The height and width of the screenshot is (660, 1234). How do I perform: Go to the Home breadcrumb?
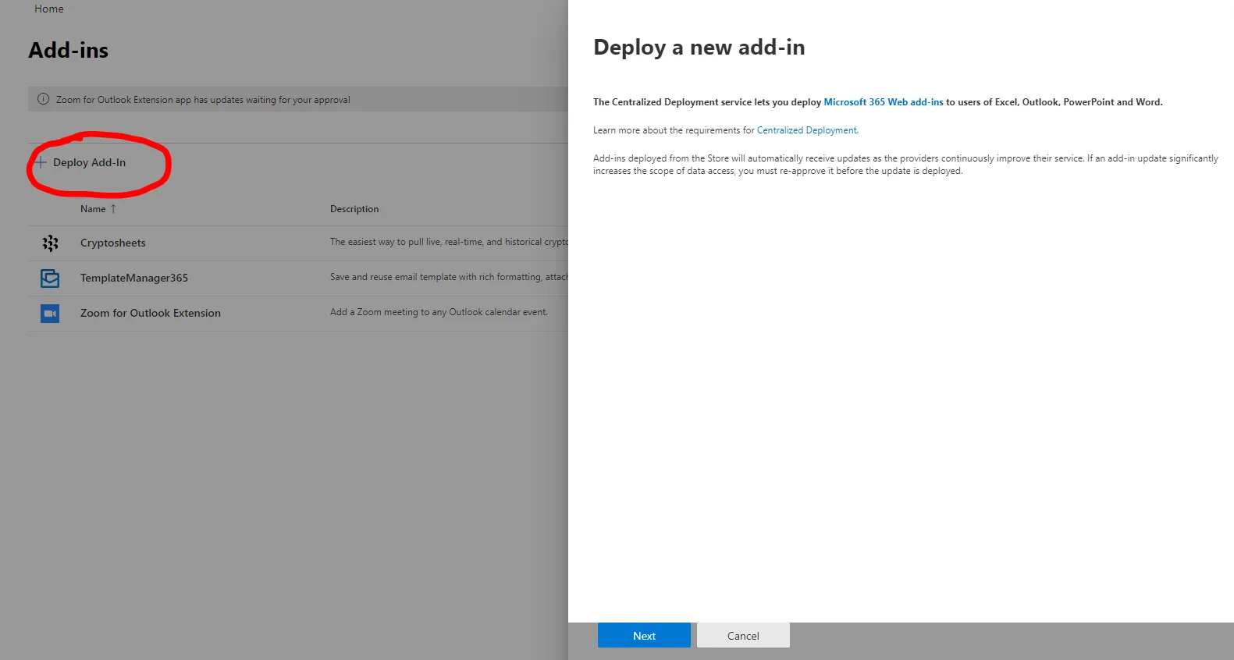pyautogui.click(x=49, y=9)
